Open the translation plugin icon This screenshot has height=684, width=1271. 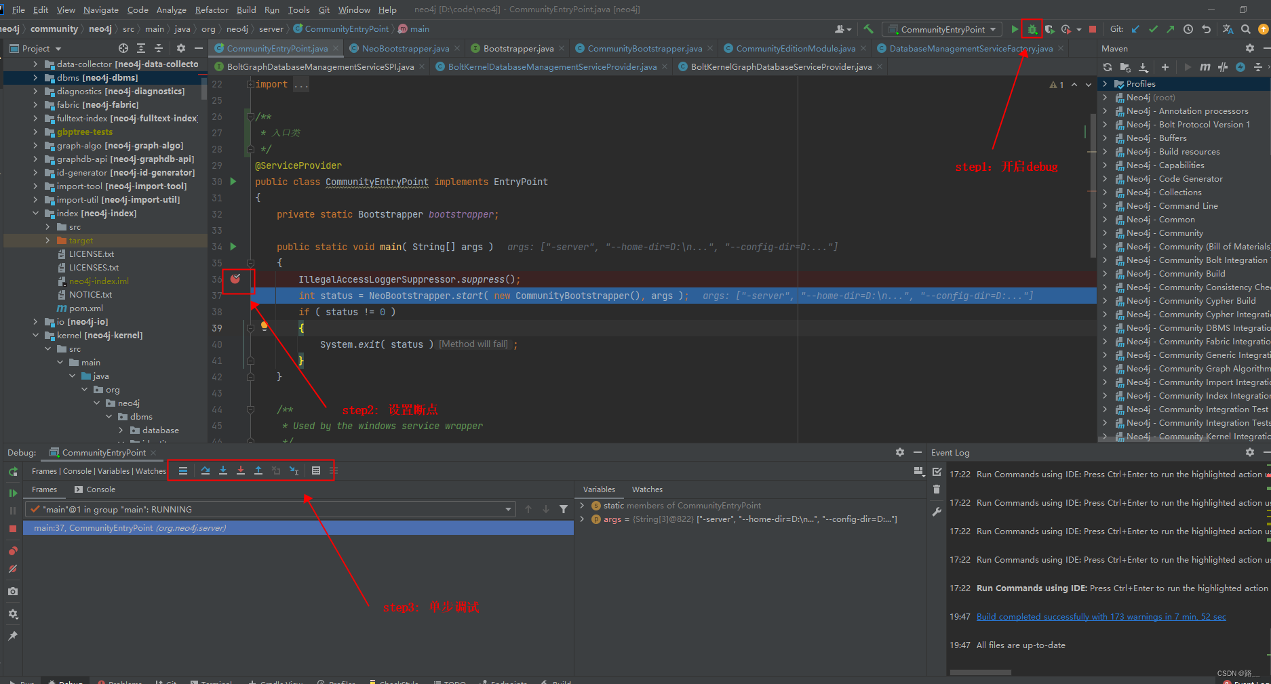click(x=1228, y=29)
